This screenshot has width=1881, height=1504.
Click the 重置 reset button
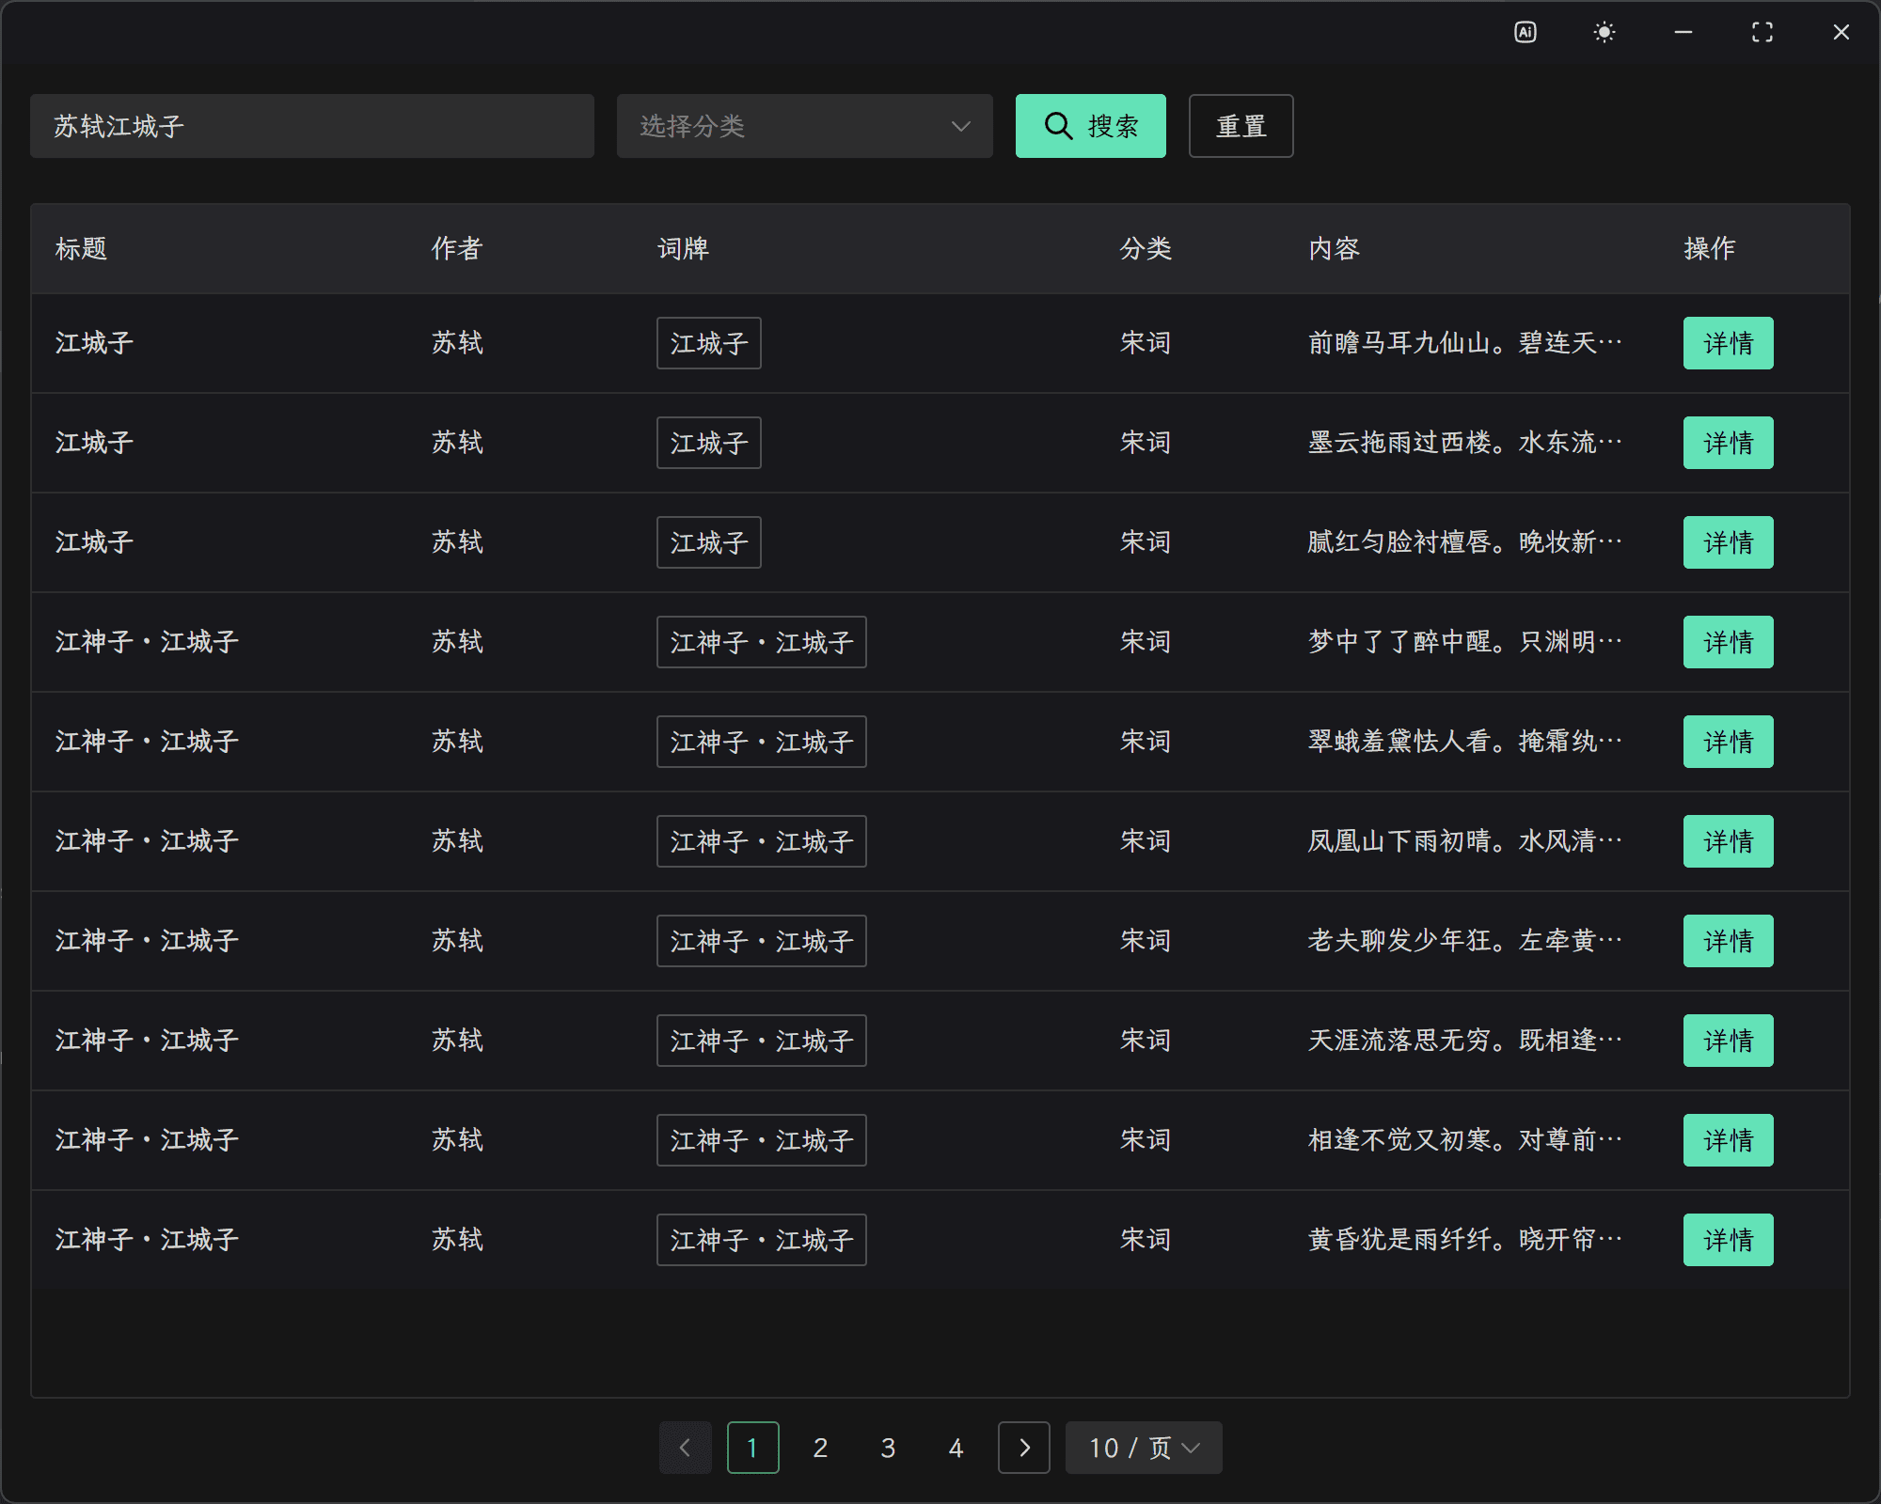click(1241, 126)
